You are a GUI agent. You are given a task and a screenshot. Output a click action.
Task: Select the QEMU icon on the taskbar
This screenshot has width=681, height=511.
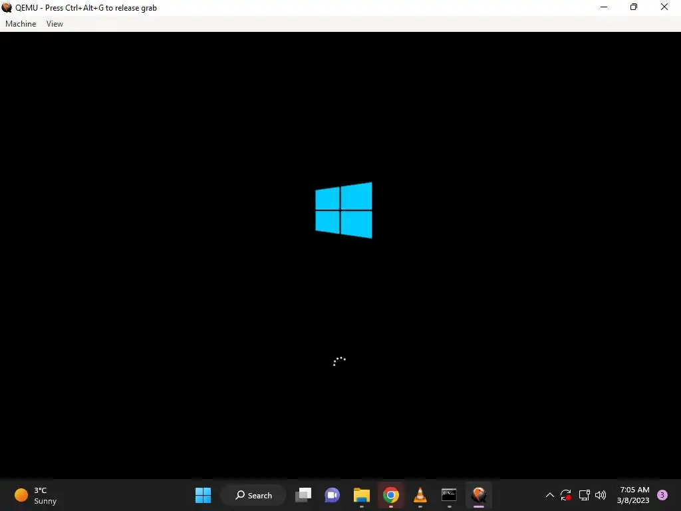pyautogui.click(x=479, y=495)
